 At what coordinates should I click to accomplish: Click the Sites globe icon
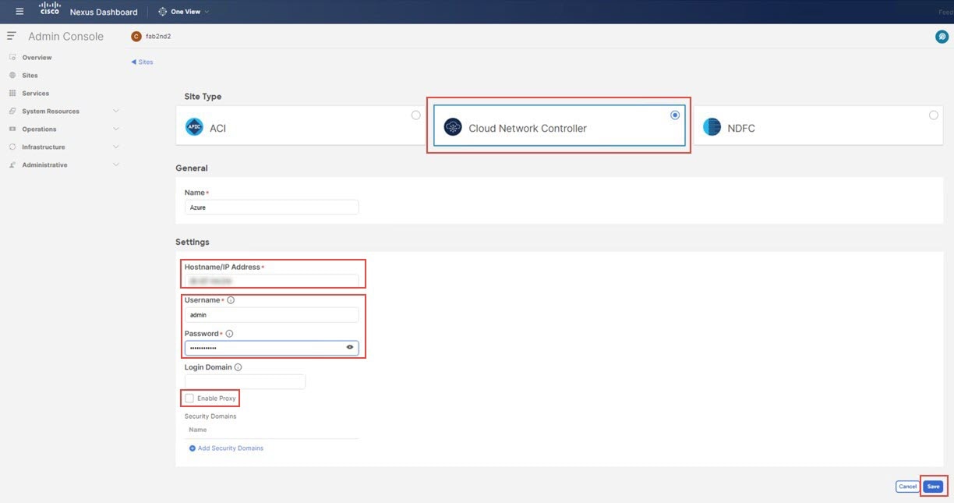click(x=12, y=76)
